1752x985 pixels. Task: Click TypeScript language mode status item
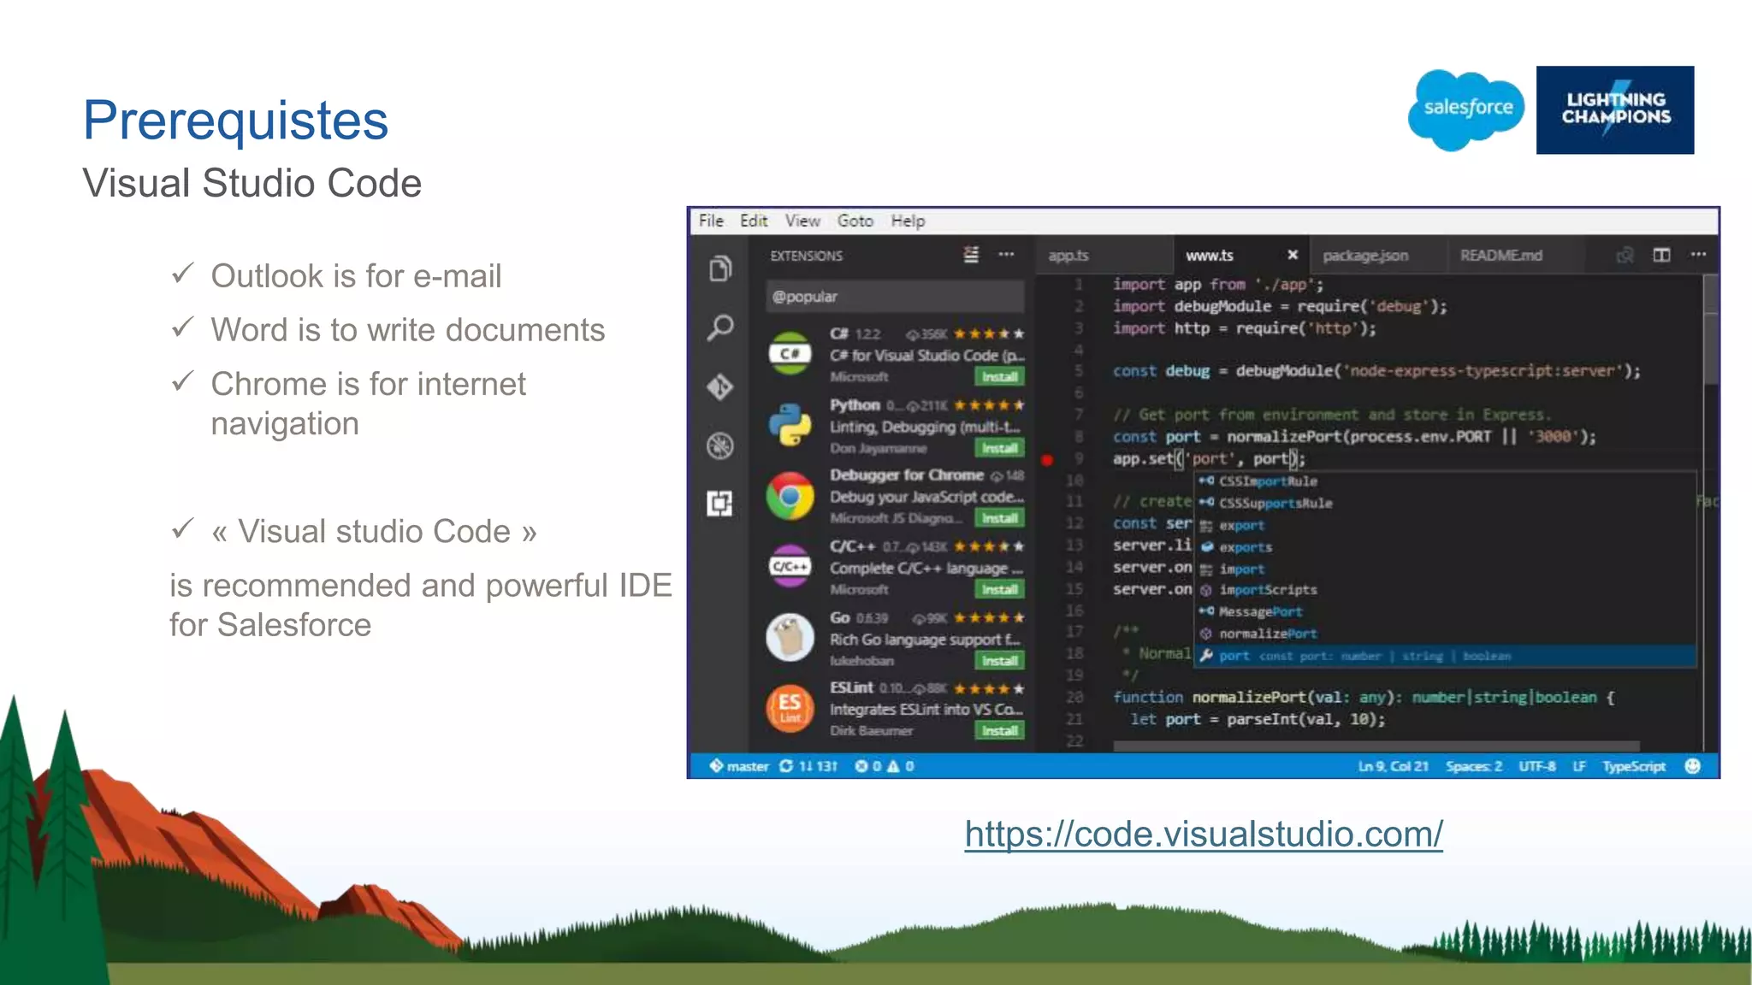click(1634, 766)
